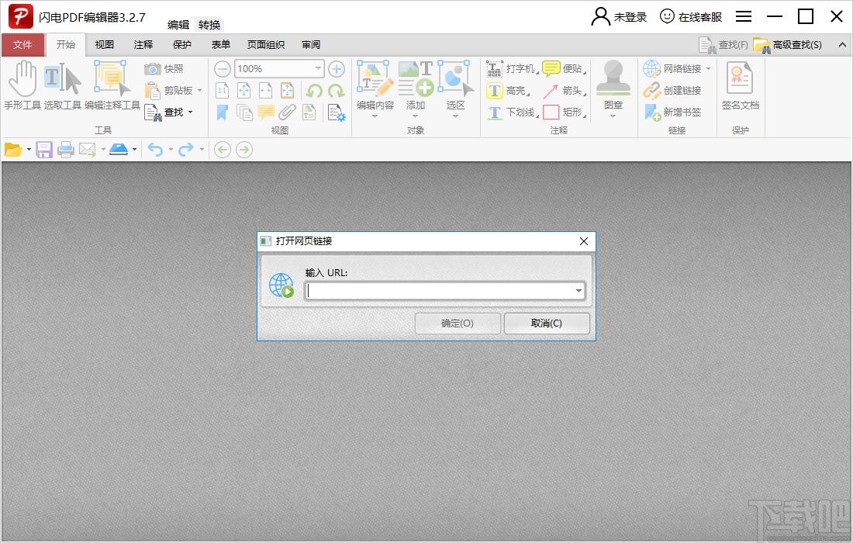Click Sign document (签名文档)
The image size is (853, 543).
pyautogui.click(x=740, y=87)
